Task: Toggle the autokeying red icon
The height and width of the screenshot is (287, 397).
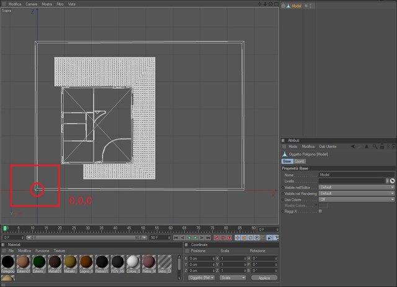Action: [223, 237]
